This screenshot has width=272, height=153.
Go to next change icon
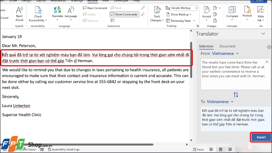(x=215, y=21)
